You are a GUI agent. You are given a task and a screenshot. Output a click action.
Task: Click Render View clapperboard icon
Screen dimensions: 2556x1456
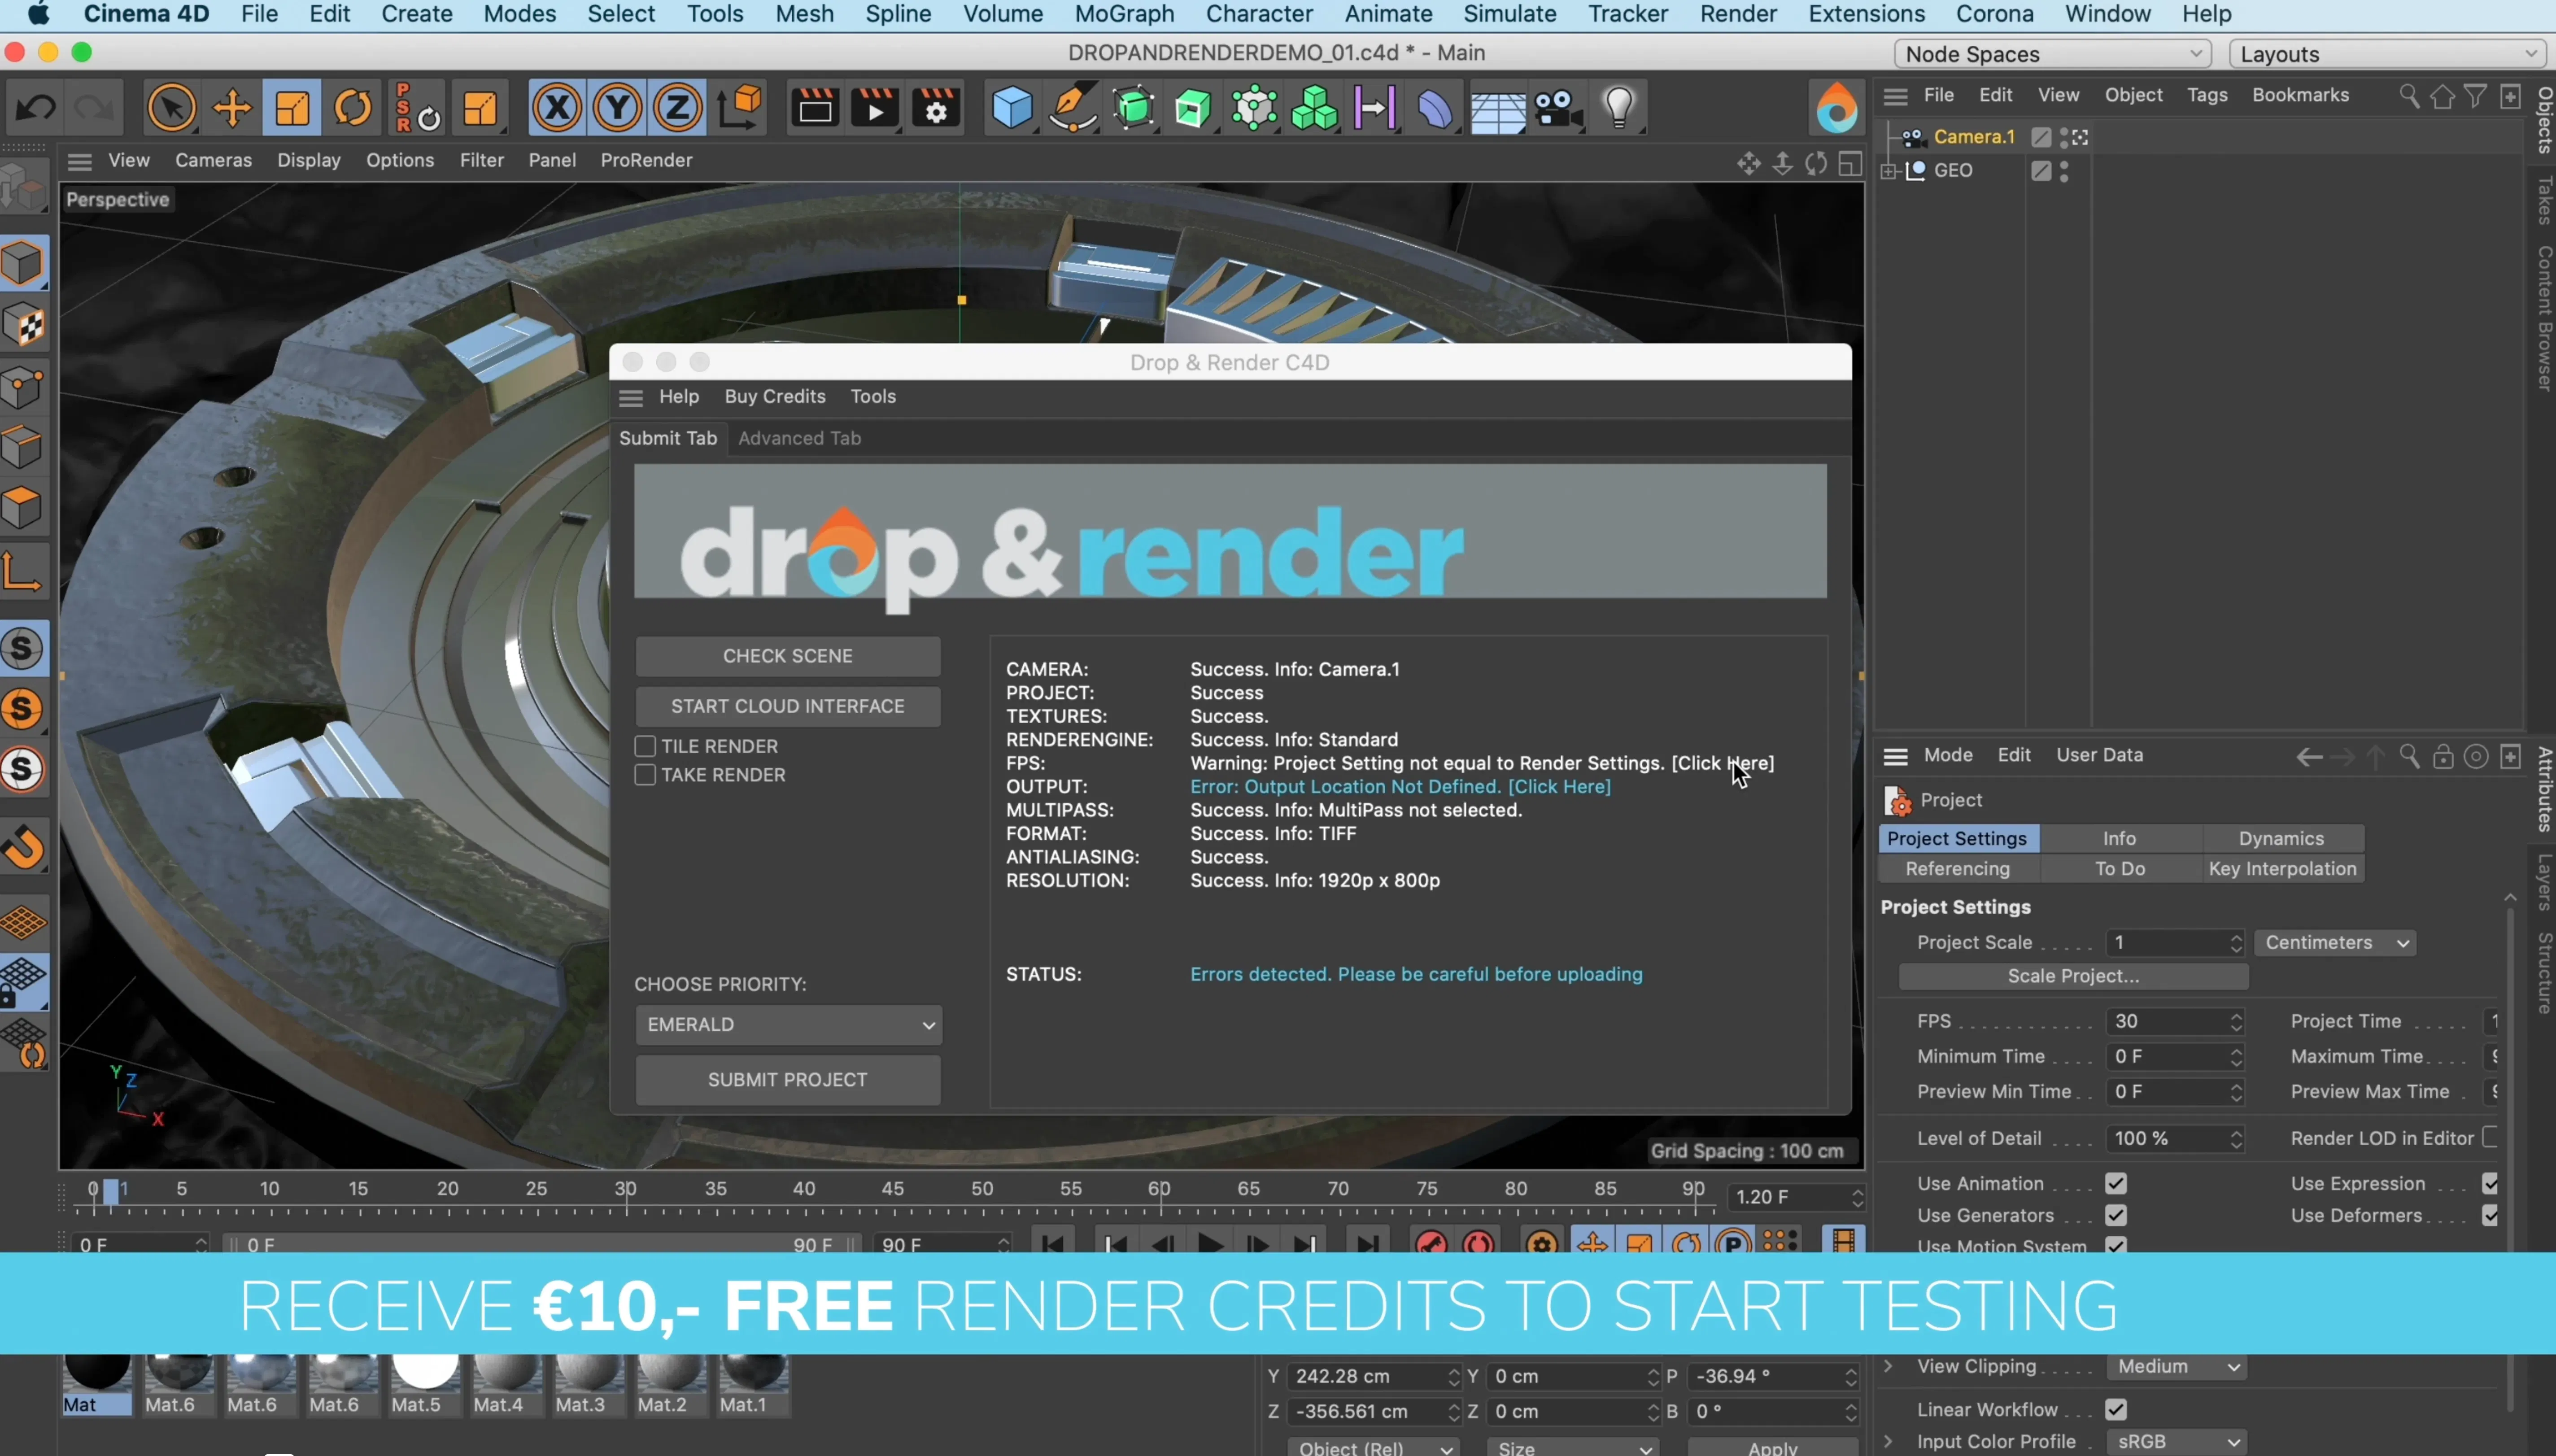point(815,107)
